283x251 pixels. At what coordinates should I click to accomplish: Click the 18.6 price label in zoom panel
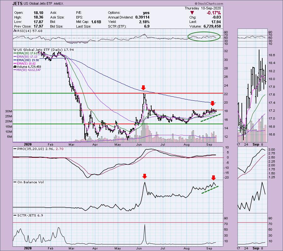tap(272, 55)
